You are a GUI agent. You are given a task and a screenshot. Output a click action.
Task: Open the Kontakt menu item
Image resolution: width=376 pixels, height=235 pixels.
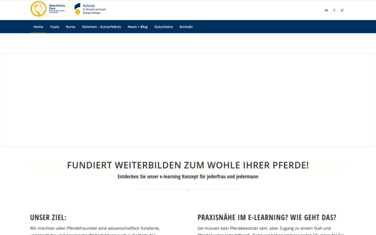click(186, 27)
